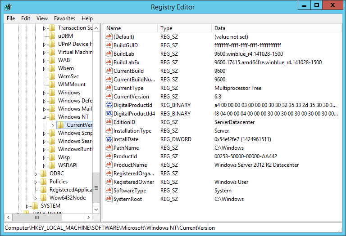Viewport: 346px width, 236px height.
Task: Collapse the Windows NT key
Action: [44, 117]
